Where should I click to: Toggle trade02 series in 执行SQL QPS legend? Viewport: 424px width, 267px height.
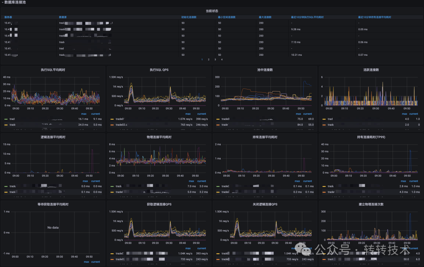pyautogui.click(x=121, y=125)
